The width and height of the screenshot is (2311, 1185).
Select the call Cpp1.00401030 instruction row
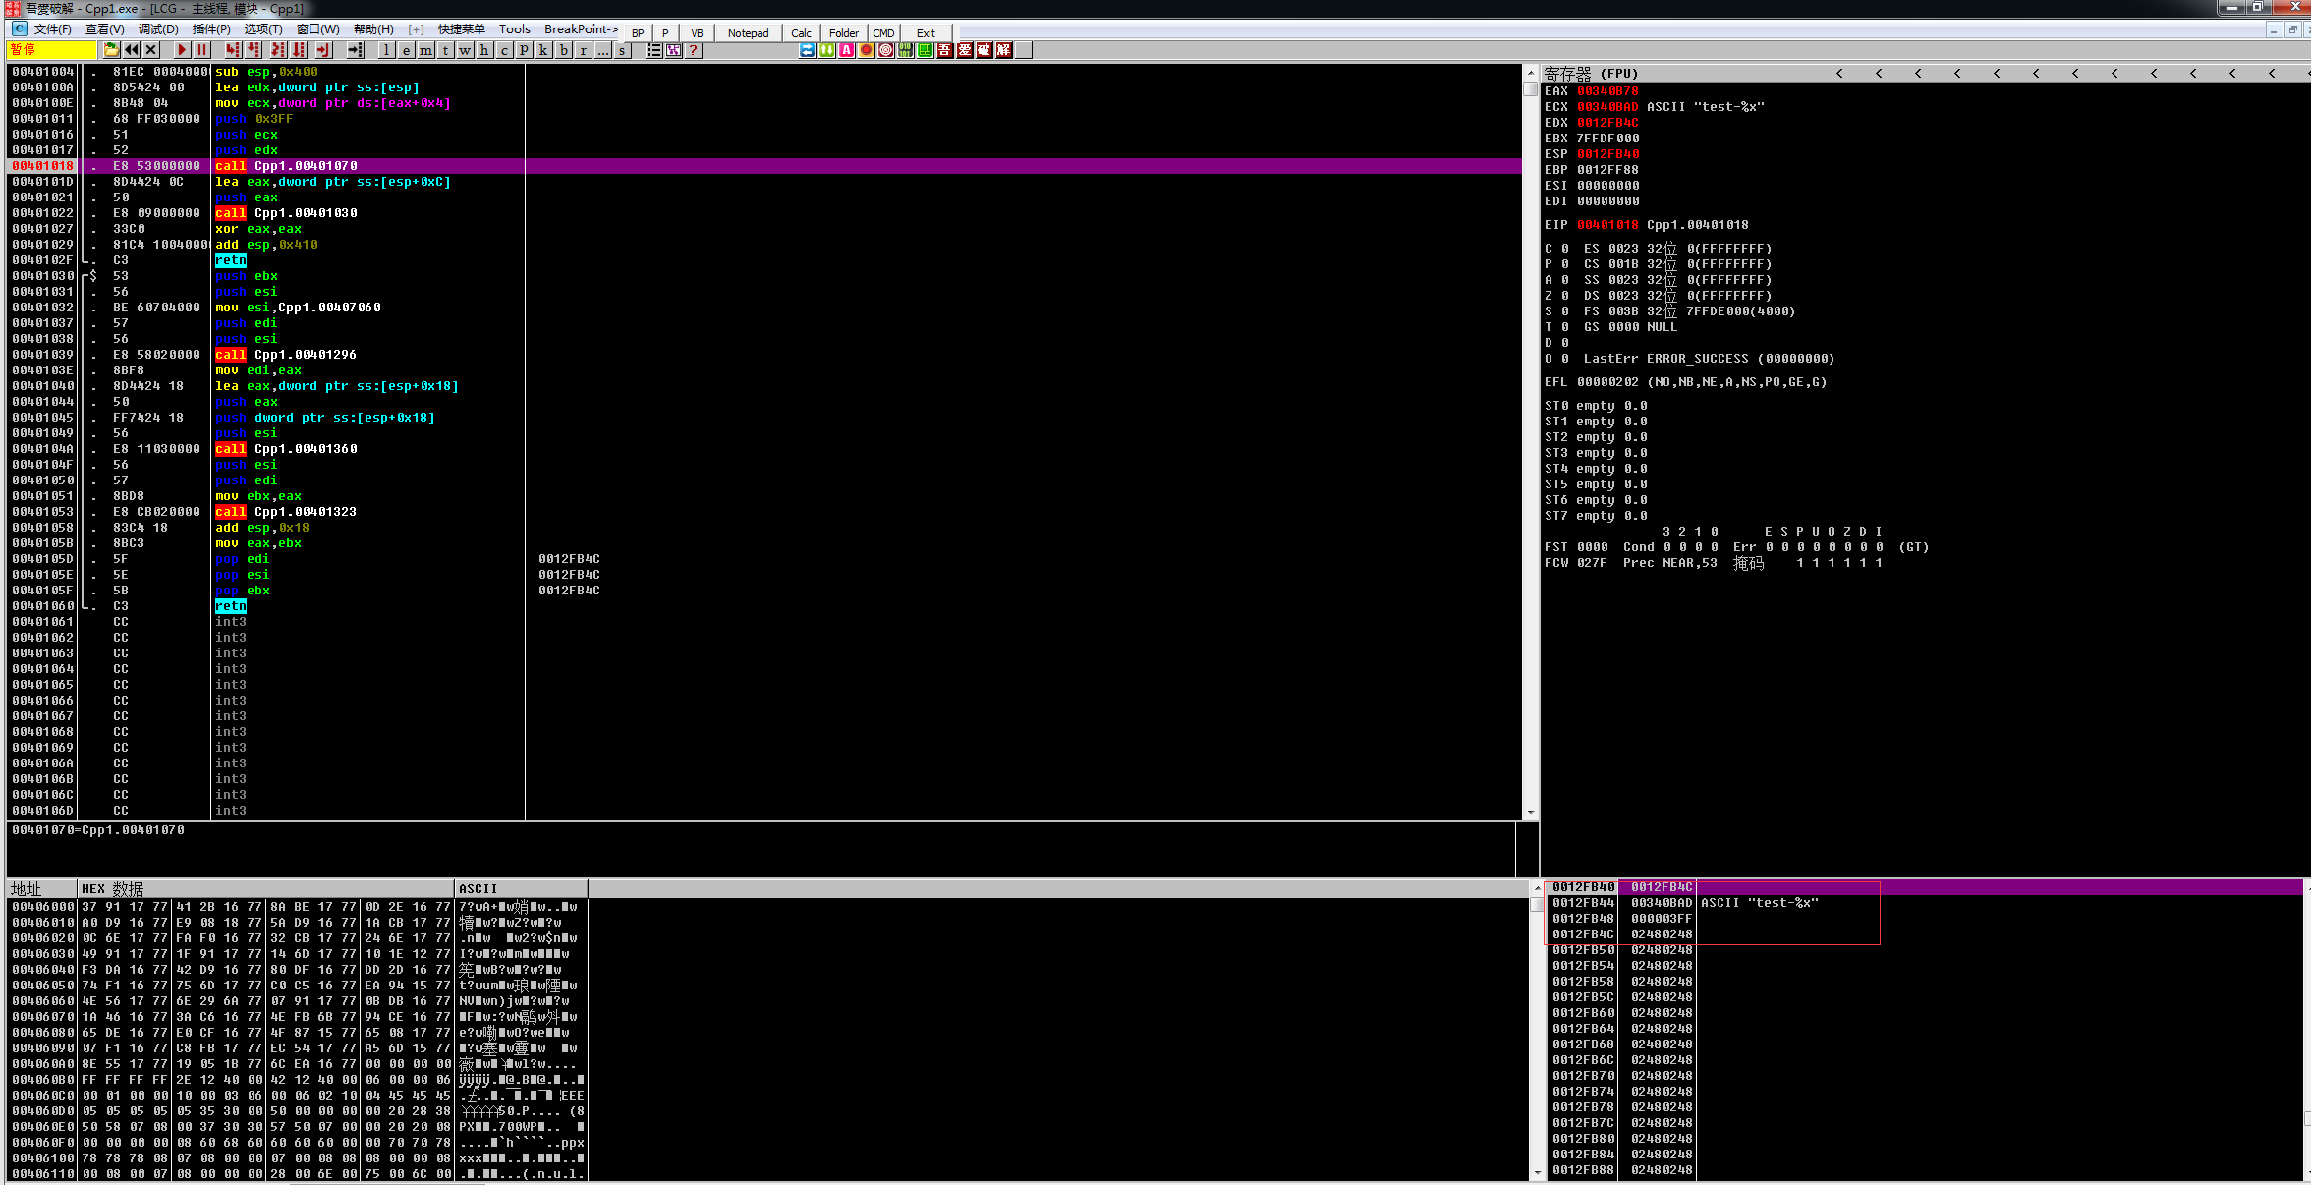point(764,213)
